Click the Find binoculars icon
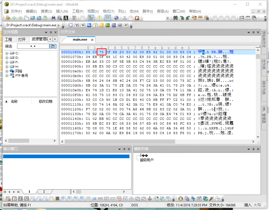This screenshot has width=269, height=210. coord(176,18)
